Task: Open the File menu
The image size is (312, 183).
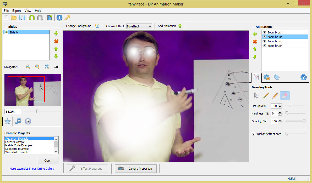Action: (6, 11)
